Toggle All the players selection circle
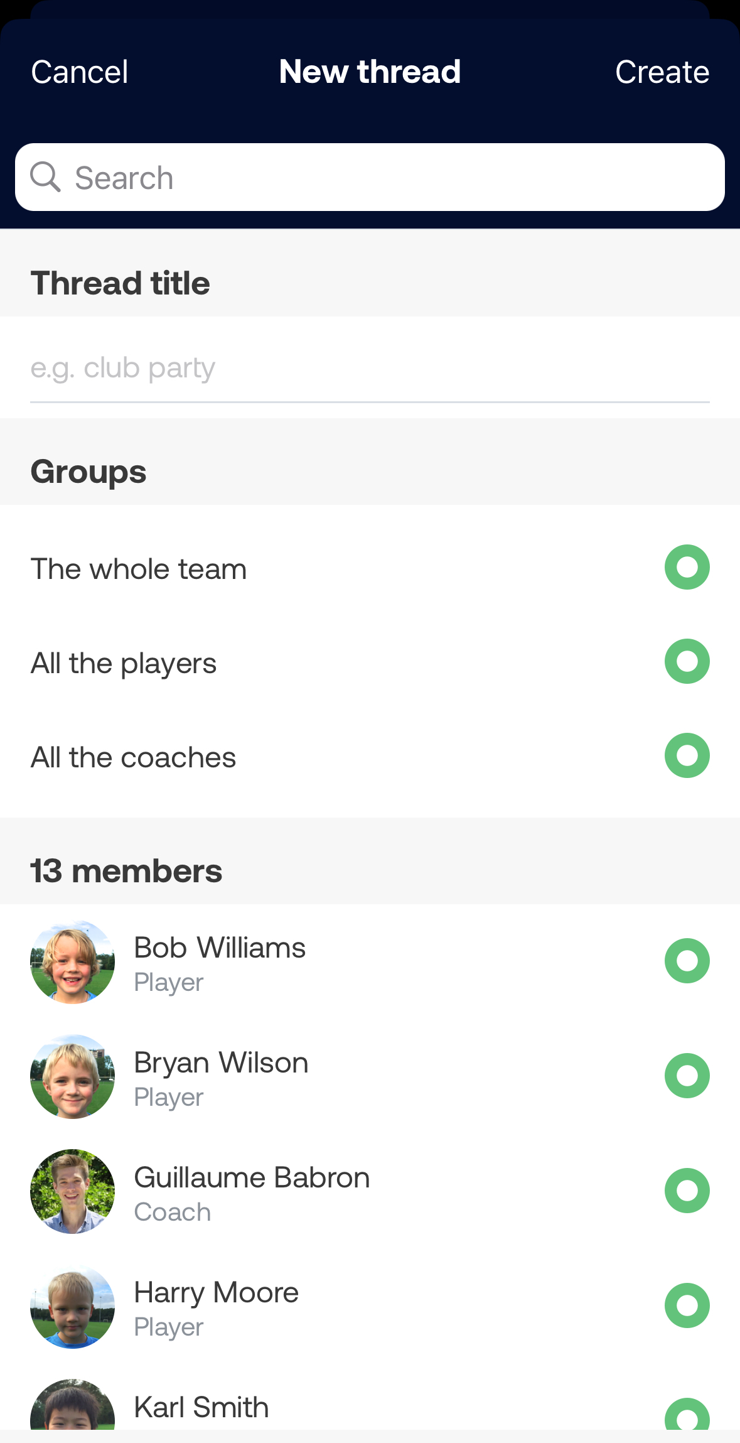Screen dimensions: 740x1443 [x=687, y=661]
